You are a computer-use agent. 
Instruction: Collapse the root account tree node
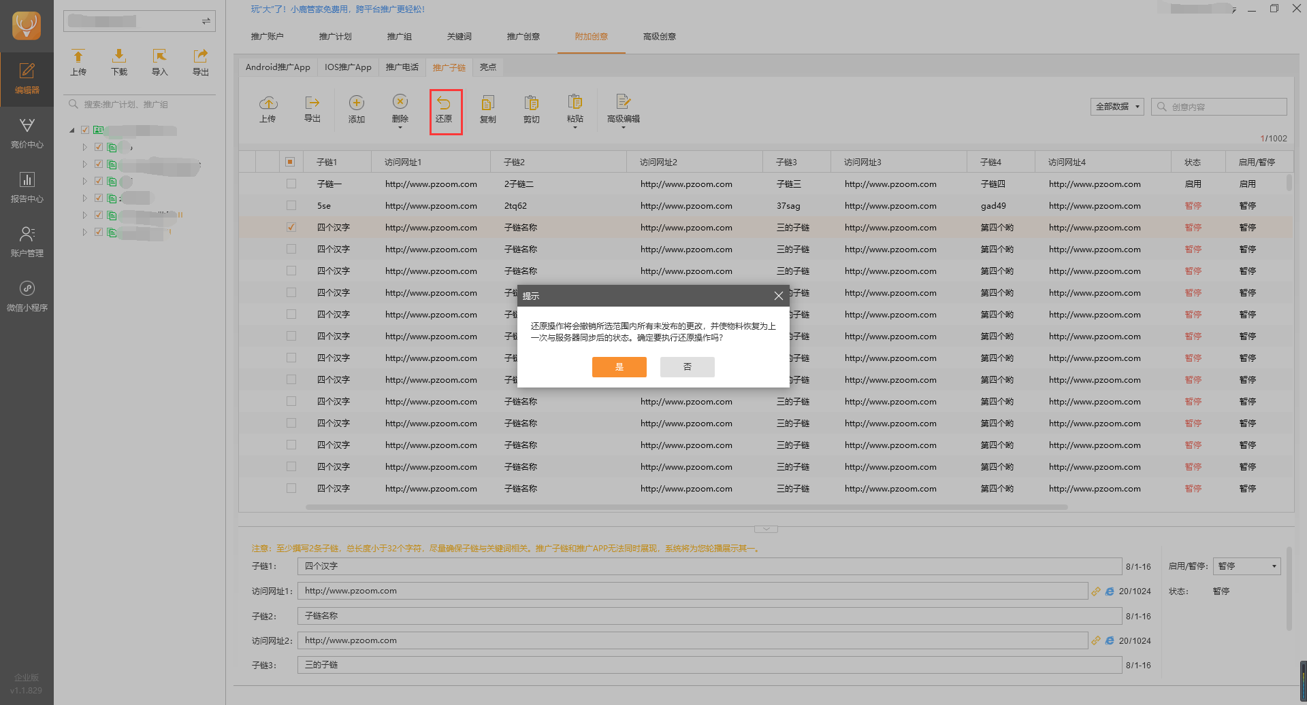[72, 130]
